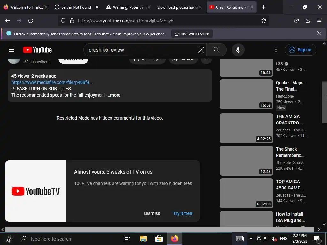The width and height of the screenshot is (327, 245).
Task: Clear the search text with X
Action: [201, 50]
